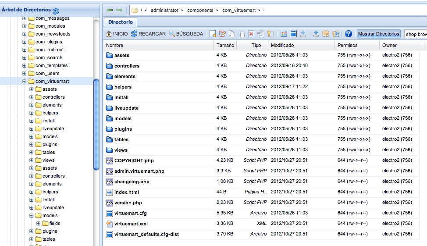The width and height of the screenshot is (427, 246).
Task: Click the file icon beside virtuemart.cfg
Action: (110, 213)
